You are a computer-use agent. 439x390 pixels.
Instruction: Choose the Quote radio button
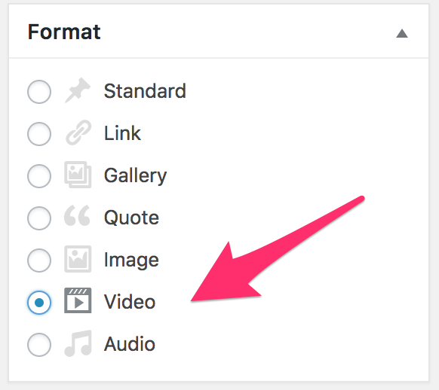click(39, 218)
